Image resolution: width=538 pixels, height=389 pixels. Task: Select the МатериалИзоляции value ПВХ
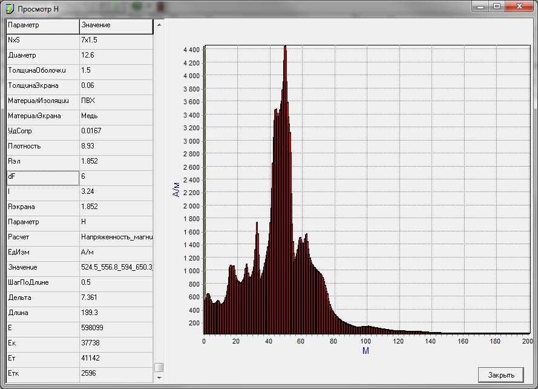point(116,101)
